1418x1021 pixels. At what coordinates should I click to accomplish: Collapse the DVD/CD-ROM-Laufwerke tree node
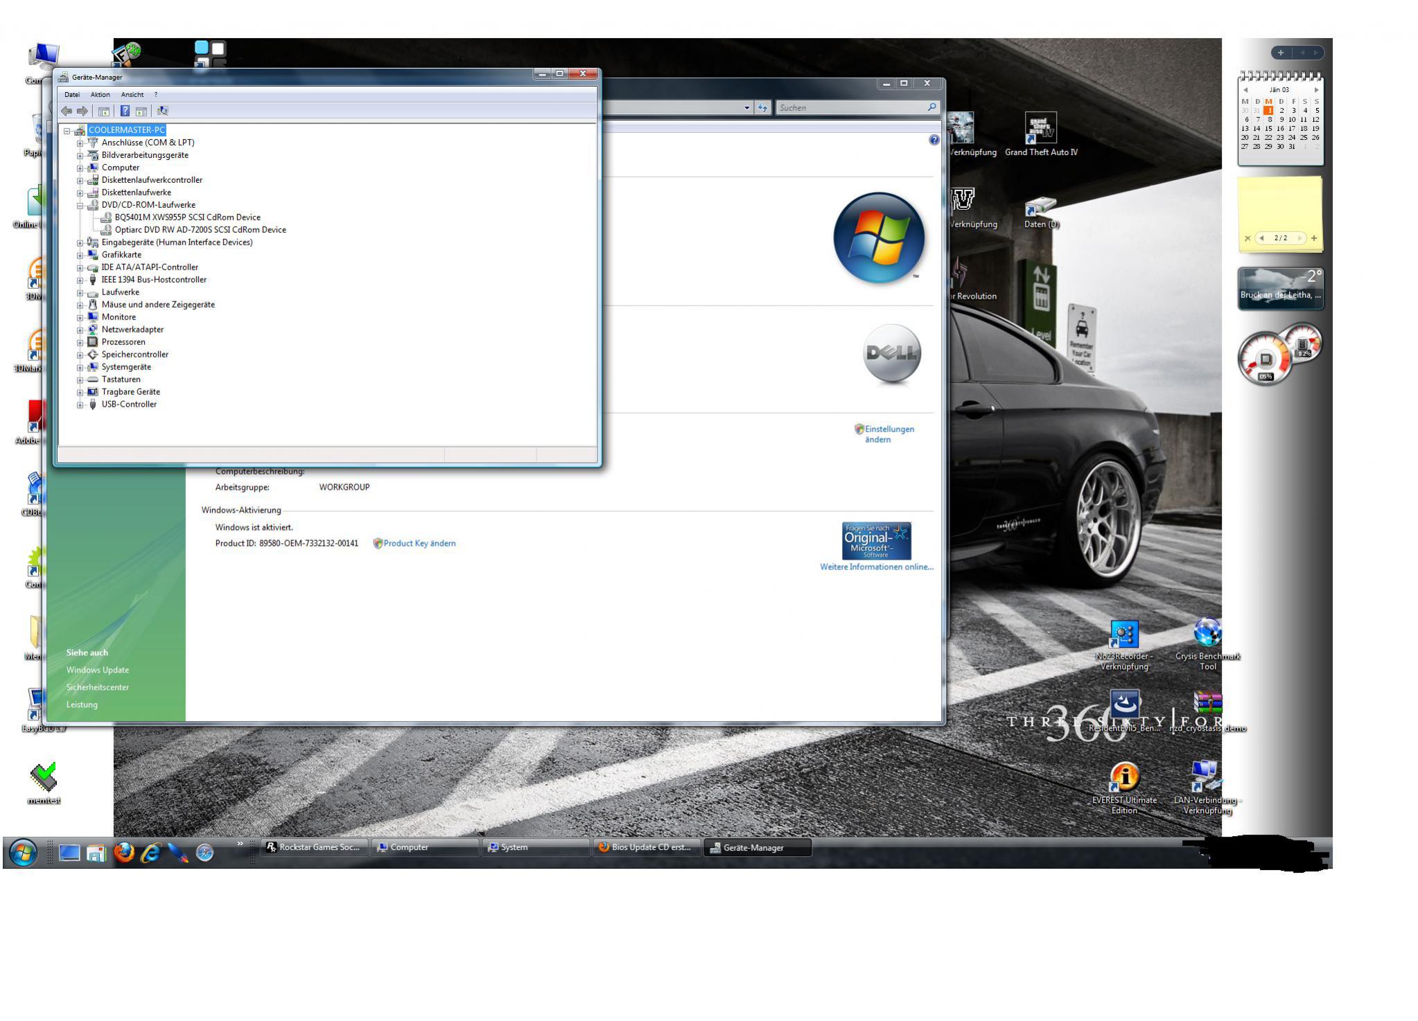tap(80, 205)
